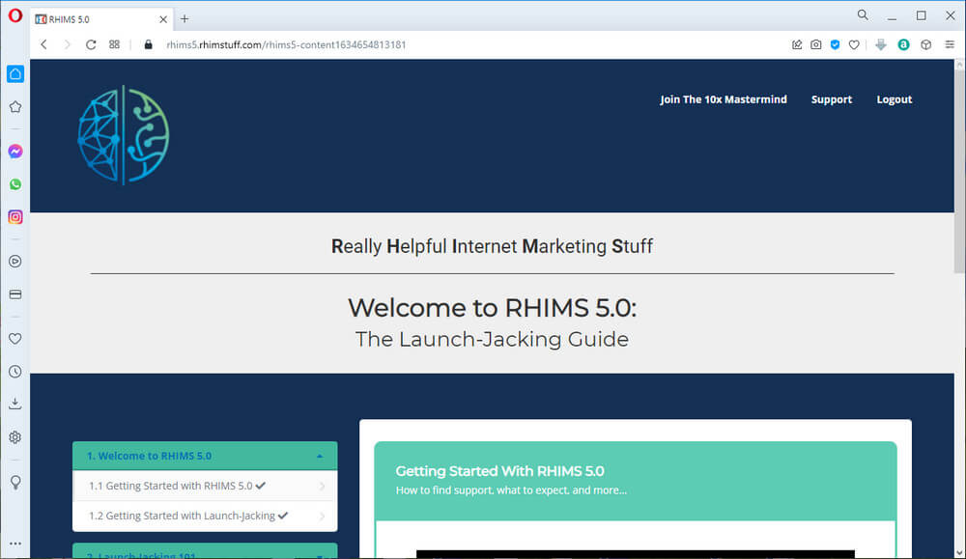Open the Opera menu logo
966x559 pixels.
click(15, 15)
